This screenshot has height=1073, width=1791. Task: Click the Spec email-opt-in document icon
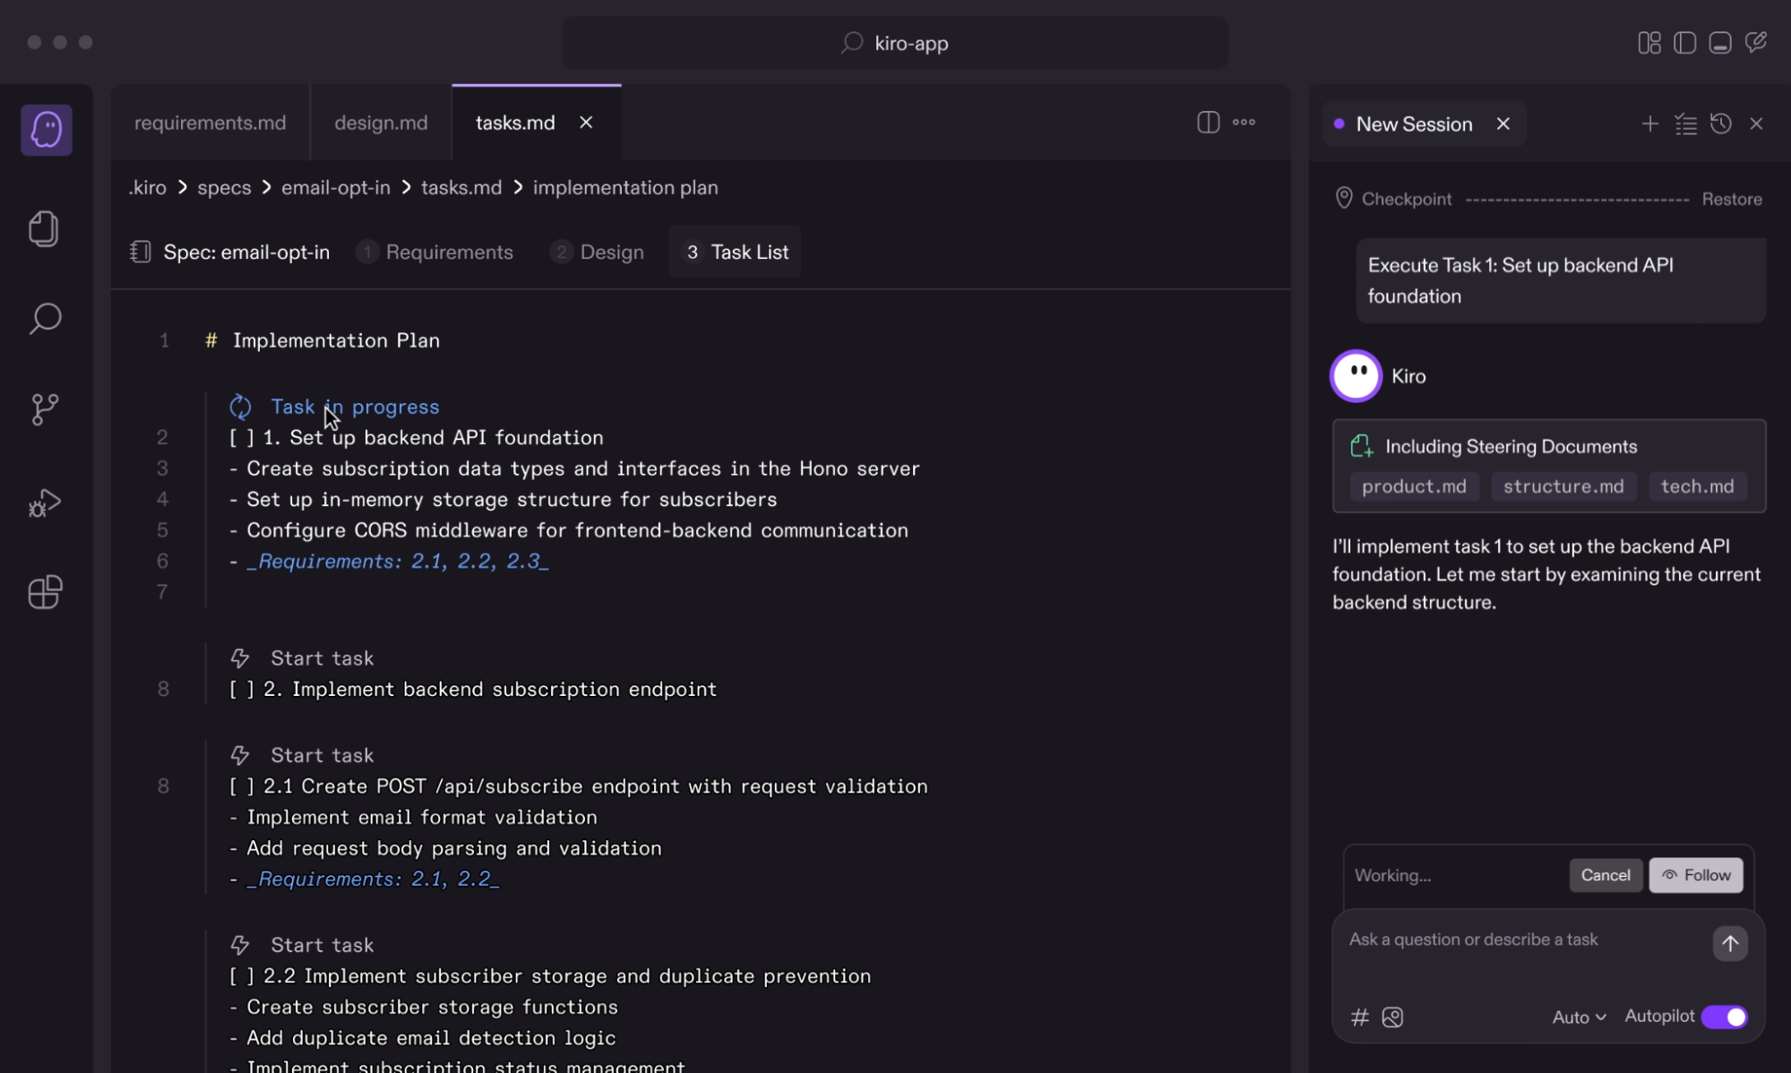tap(140, 252)
